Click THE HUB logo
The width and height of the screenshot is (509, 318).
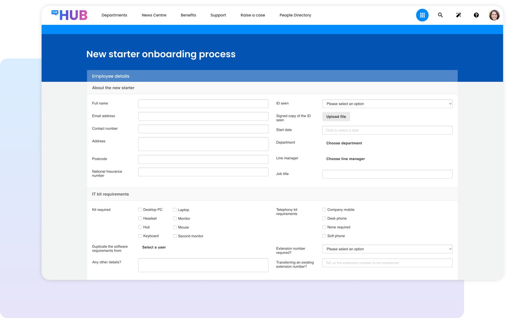pyautogui.click(x=69, y=15)
